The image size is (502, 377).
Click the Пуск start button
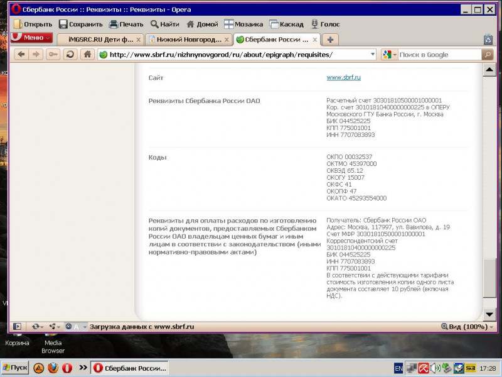click(15, 368)
